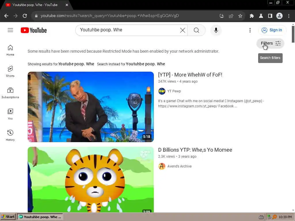Open You section in sidebar
The height and width of the screenshot is (221, 295).
point(10,114)
